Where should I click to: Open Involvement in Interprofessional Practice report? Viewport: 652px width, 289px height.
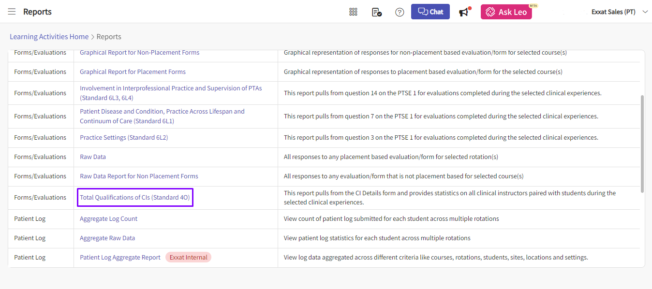pyautogui.click(x=171, y=93)
